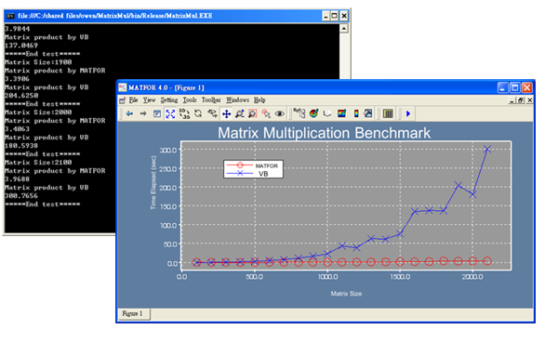Open the Tools menu
Image resolution: width=558 pixels, height=343 pixels.
point(190,100)
